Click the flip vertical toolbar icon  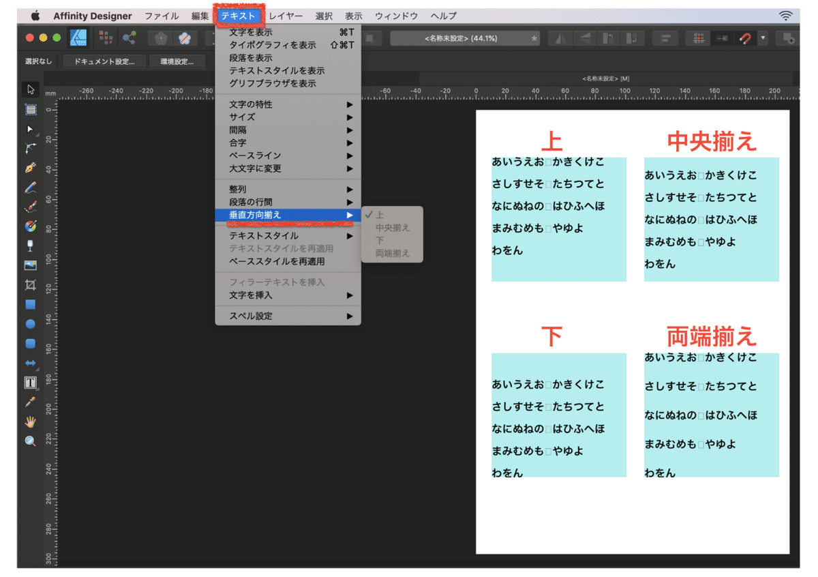click(585, 39)
